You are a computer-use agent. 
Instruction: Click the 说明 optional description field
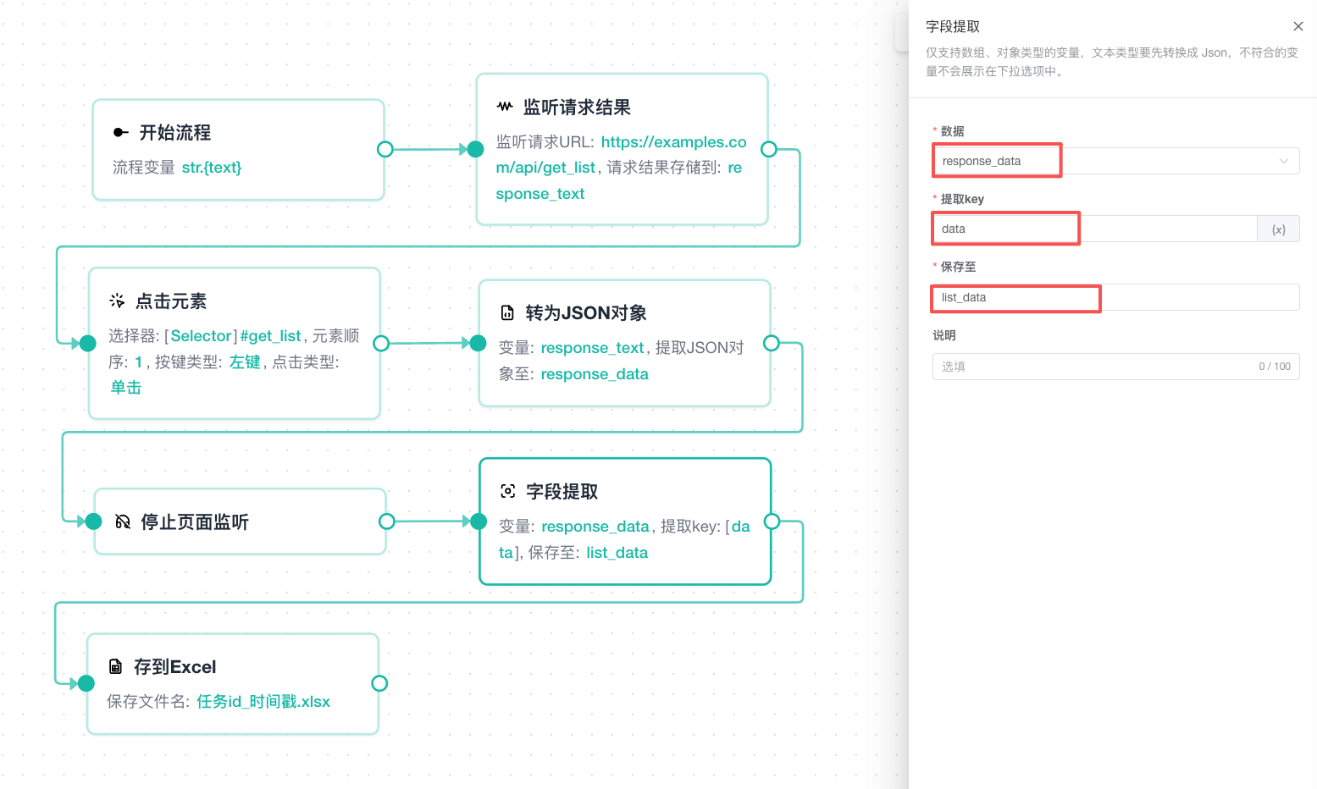[1116, 367]
